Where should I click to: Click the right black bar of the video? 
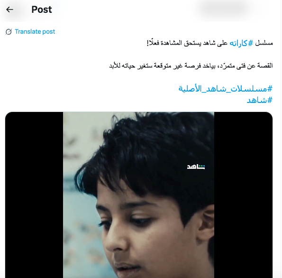tap(243, 195)
